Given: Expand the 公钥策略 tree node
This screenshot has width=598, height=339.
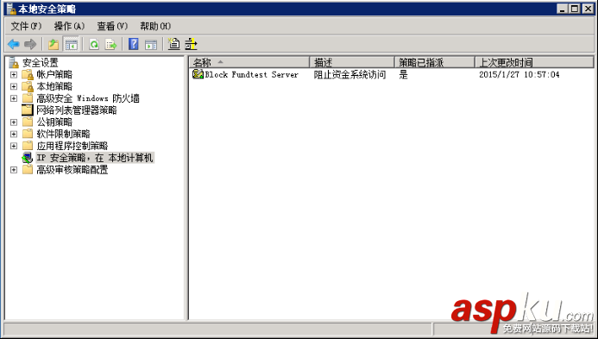Looking at the screenshot, I should click(x=14, y=122).
